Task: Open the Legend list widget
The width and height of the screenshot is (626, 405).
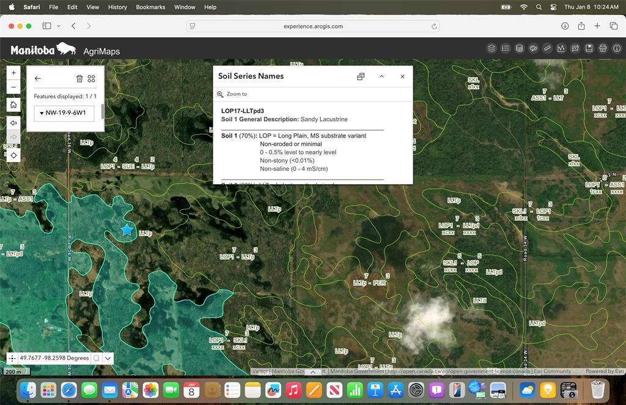Action: [x=506, y=48]
